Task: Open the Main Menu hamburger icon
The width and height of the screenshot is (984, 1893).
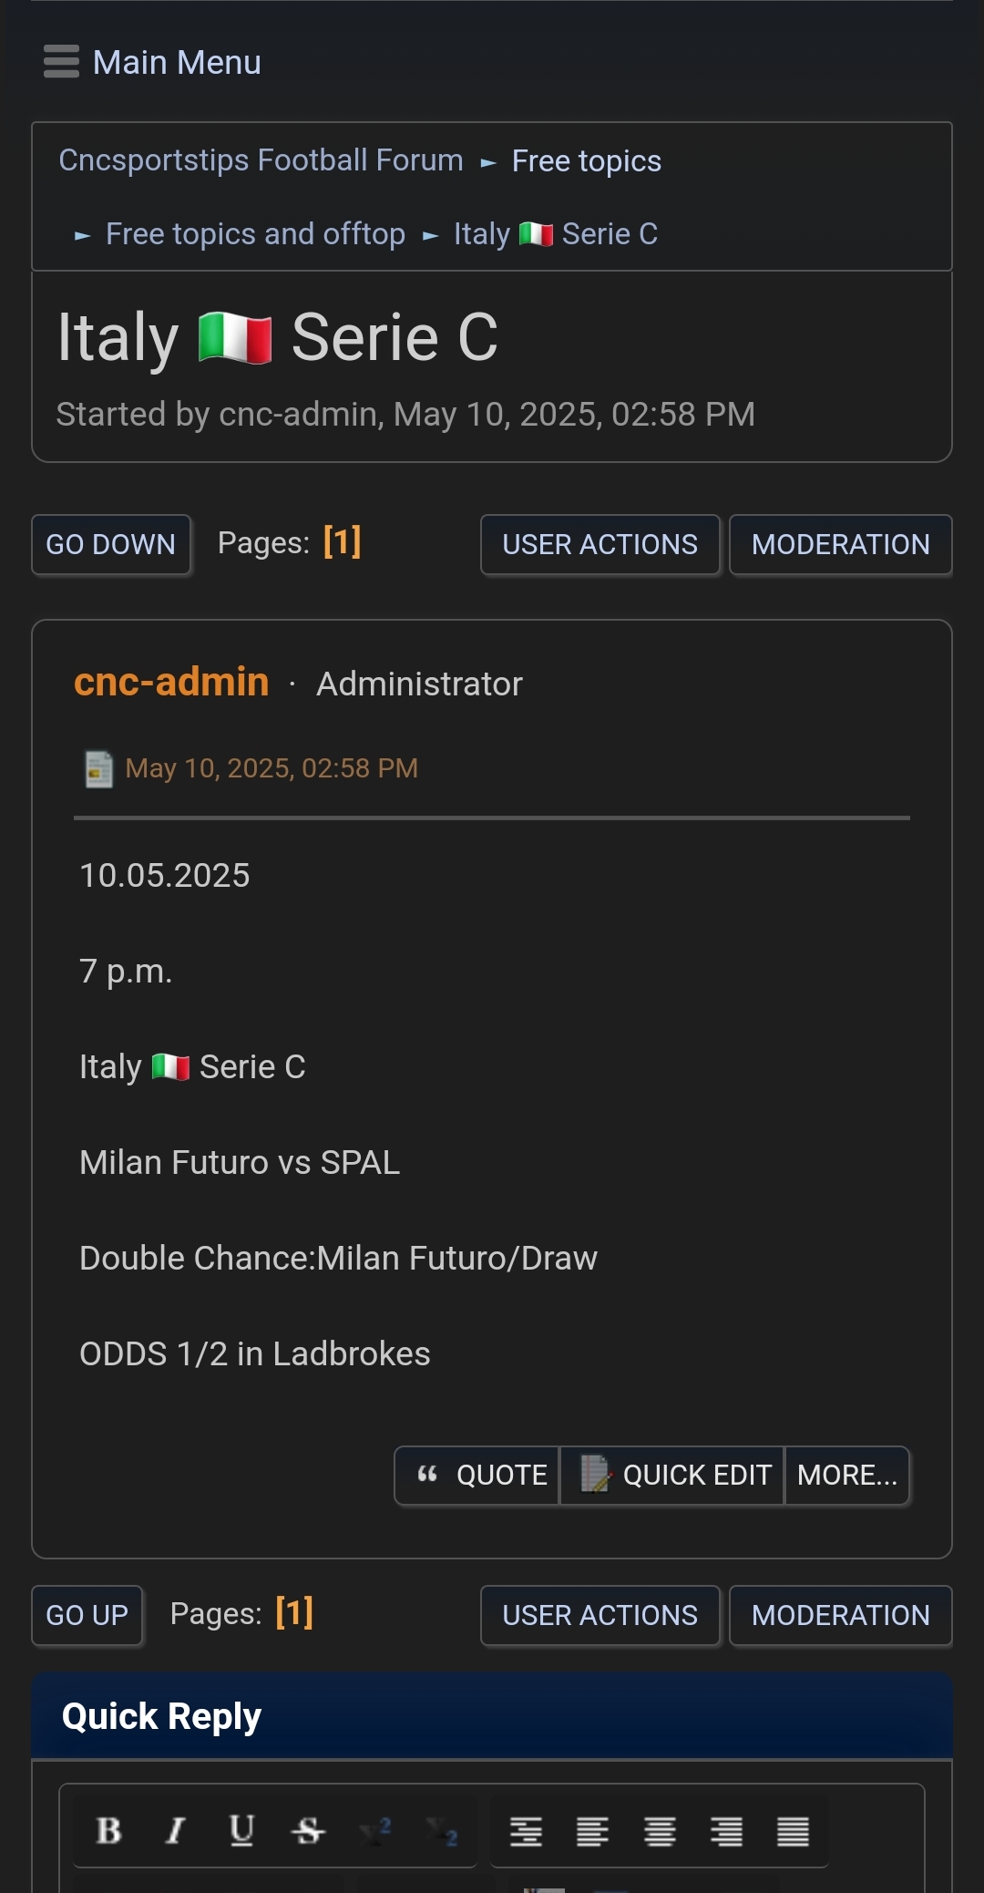Action: pos(61,62)
